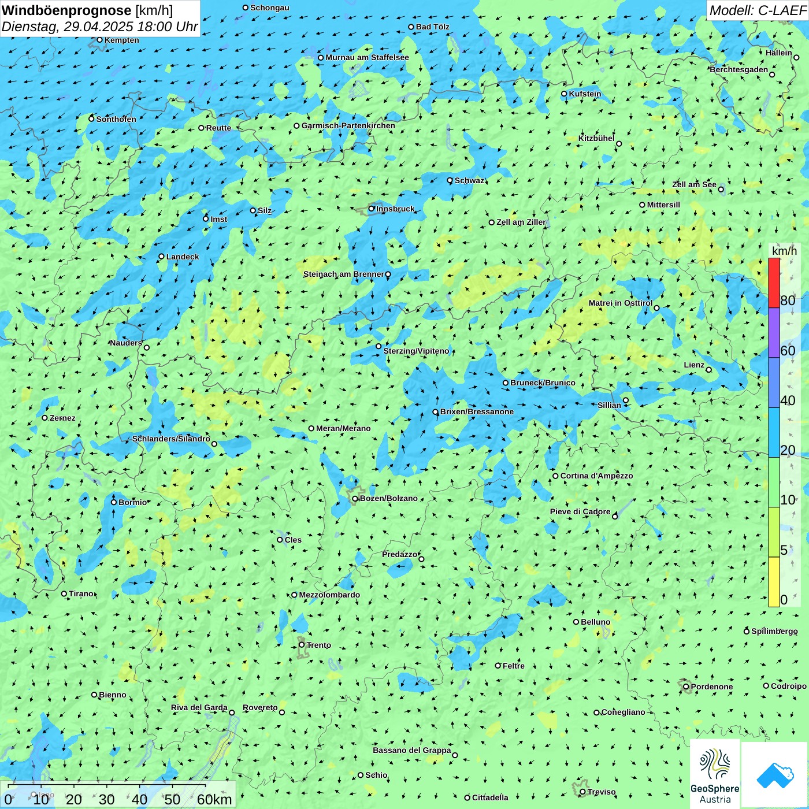Click the Zell am Ziller label
Viewport: 809px width, 809px height.
[521, 222]
